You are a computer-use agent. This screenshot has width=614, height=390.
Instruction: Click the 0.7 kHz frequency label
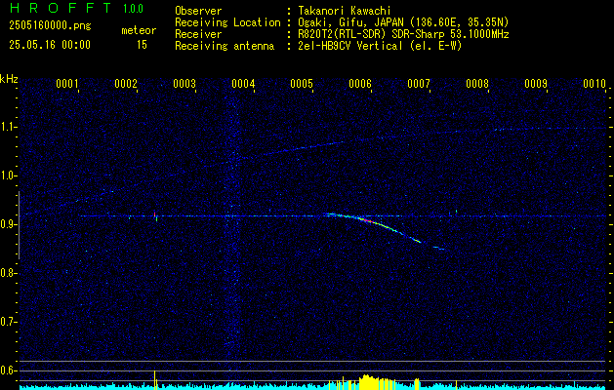pyautogui.click(x=7, y=322)
